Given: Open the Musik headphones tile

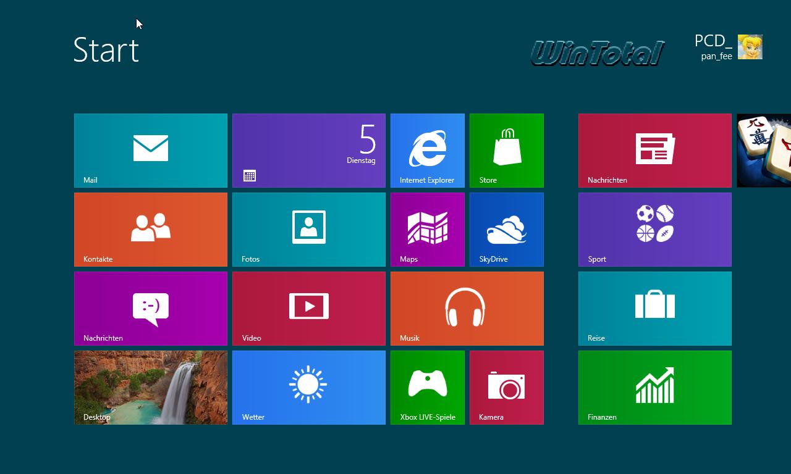Looking at the screenshot, I should pos(467,309).
